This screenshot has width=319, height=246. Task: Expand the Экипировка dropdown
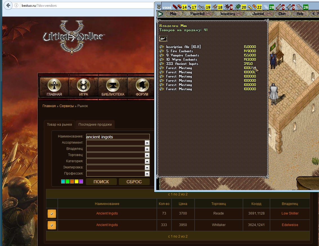pyautogui.click(x=147, y=168)
